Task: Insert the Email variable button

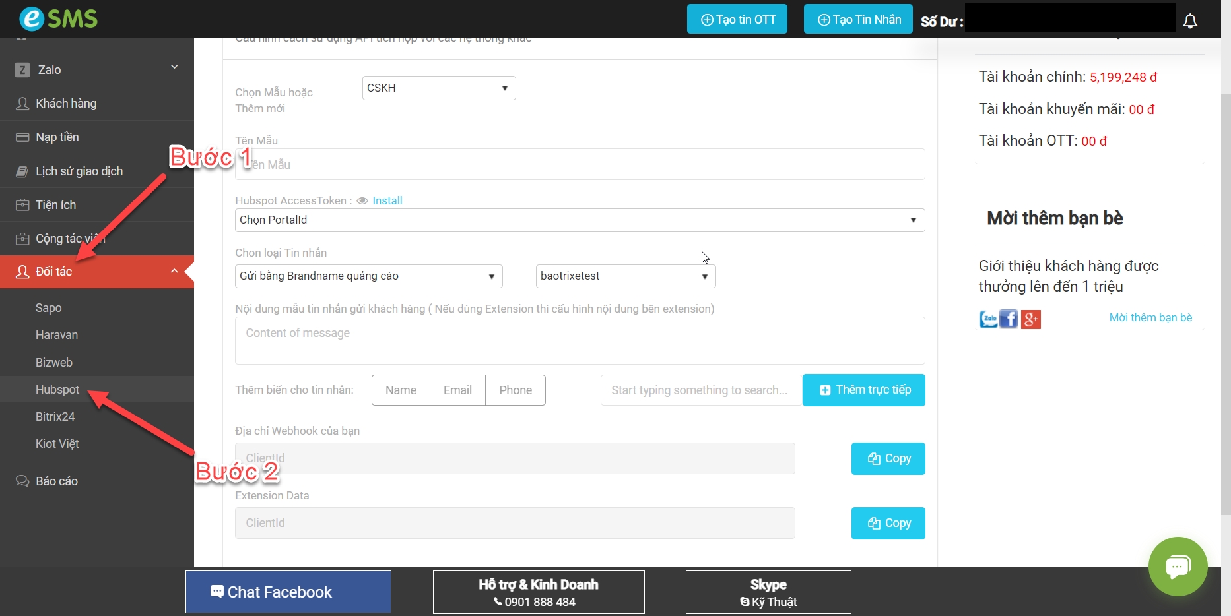Action: click(x=457, y=390)
